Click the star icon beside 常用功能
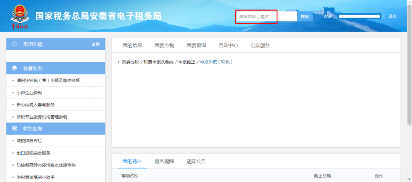This screenshot has width=412, height=182. [14, 44]
